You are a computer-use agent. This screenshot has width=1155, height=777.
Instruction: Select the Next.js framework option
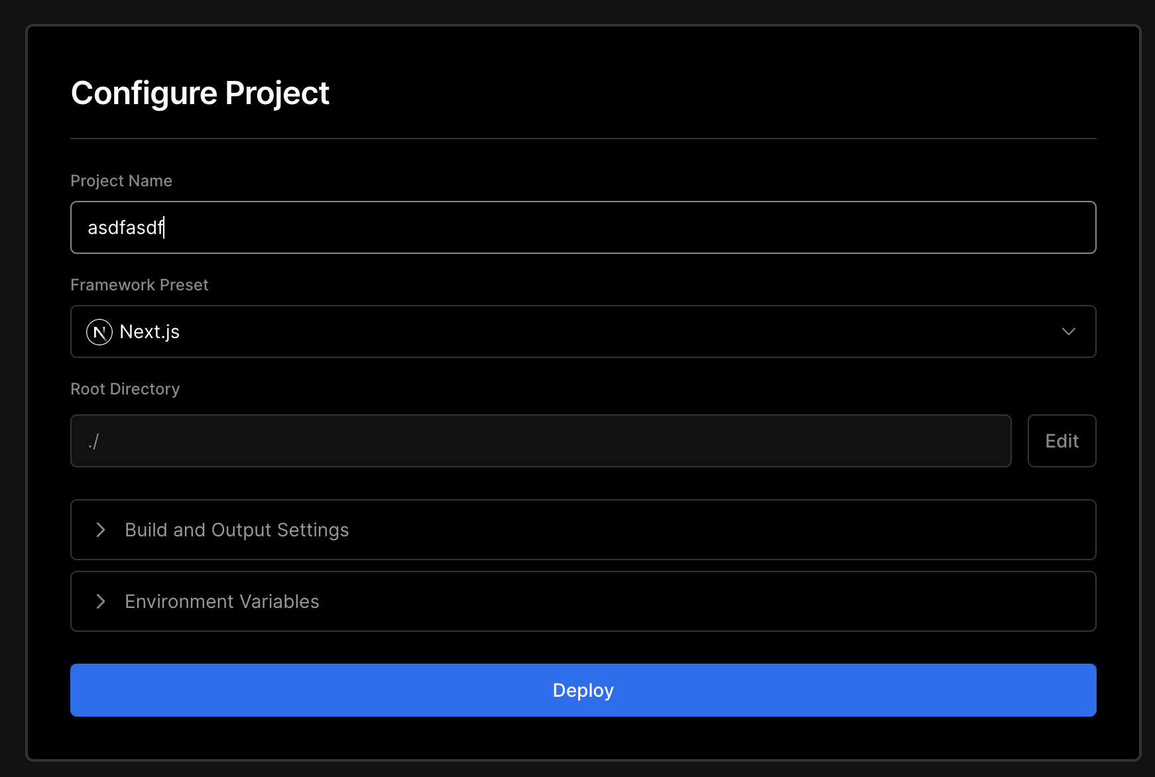(x=149, y=331)
